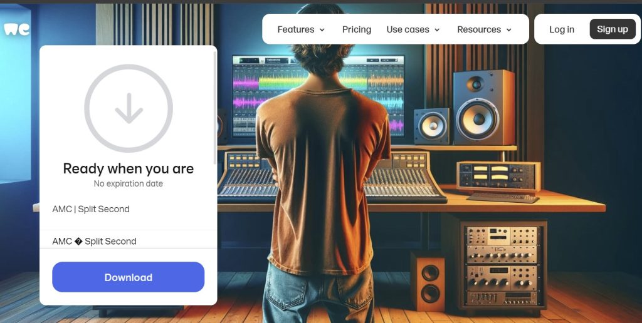This screenshot has height=323, width=642.
Task: Click the WeTransfer logo
Action: click(x=17, y=29)
